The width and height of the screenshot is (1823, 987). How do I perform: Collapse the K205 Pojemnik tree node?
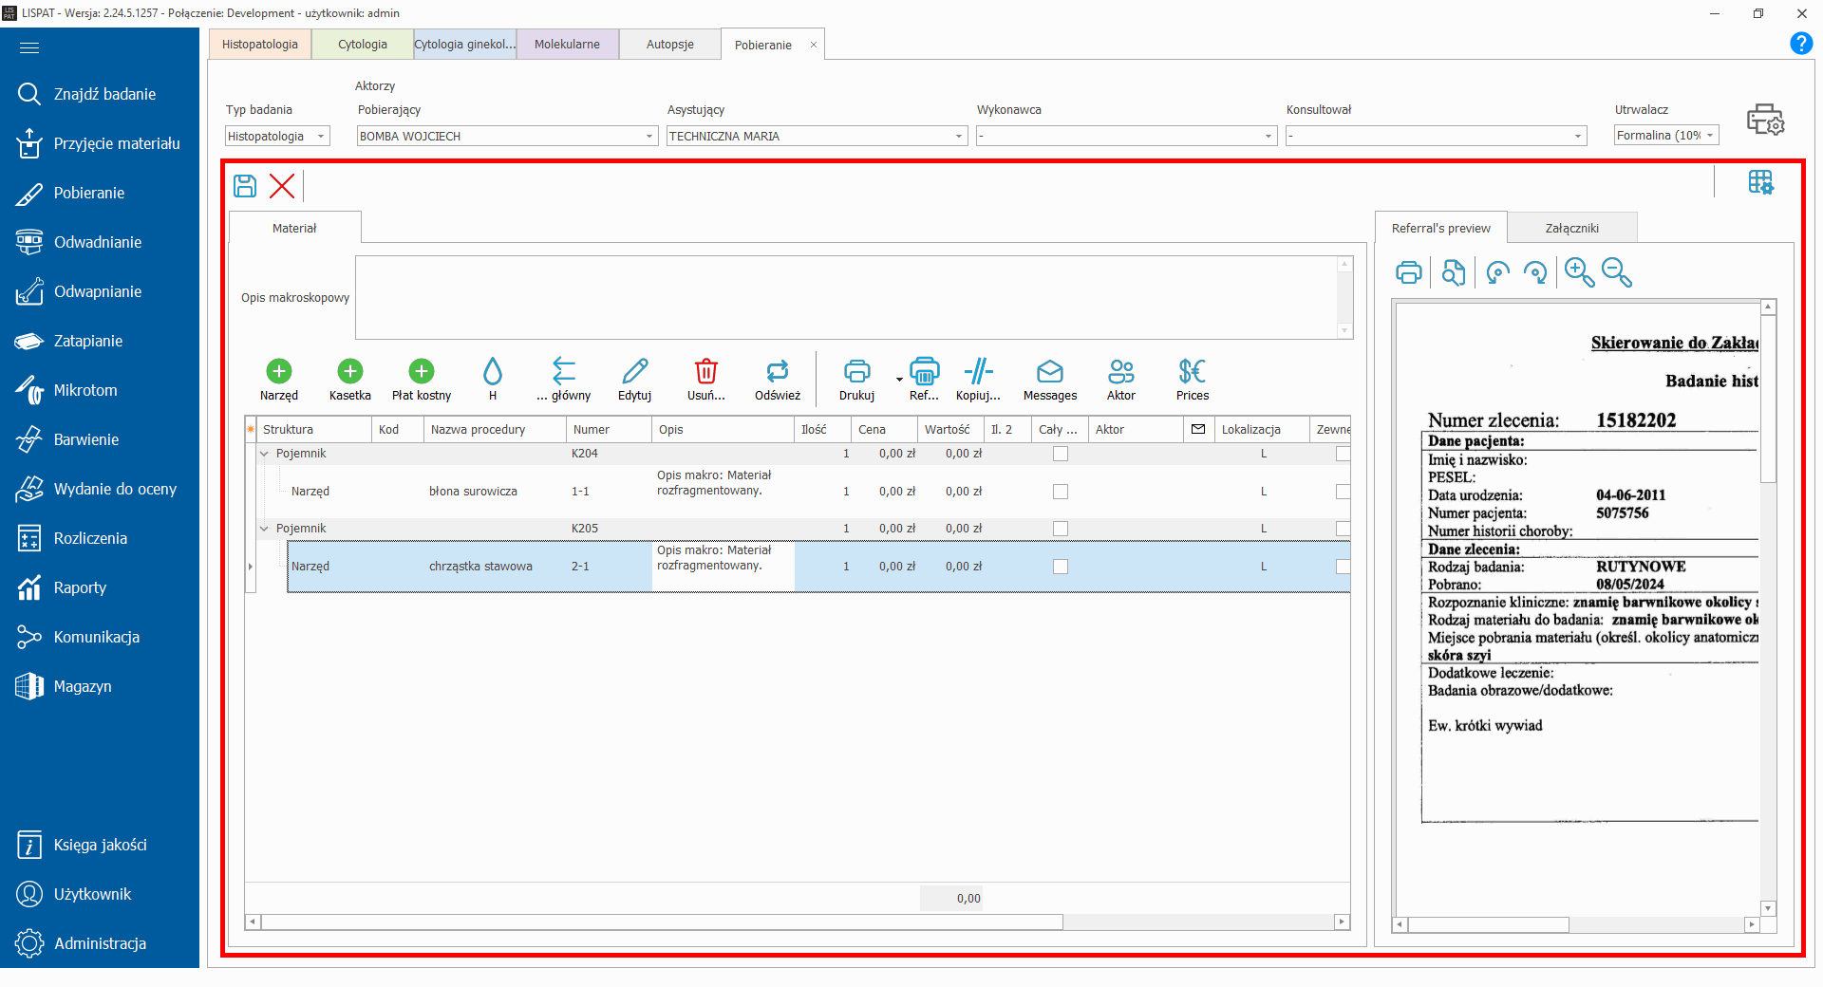(x=265, y=529)
